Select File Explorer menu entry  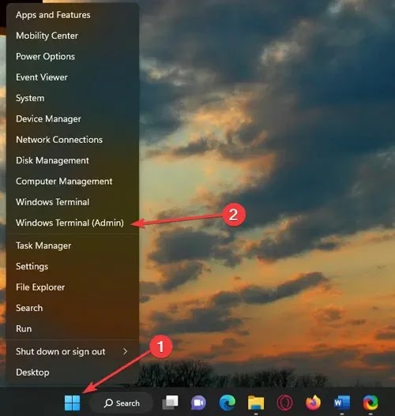click(x=72, y=287)
